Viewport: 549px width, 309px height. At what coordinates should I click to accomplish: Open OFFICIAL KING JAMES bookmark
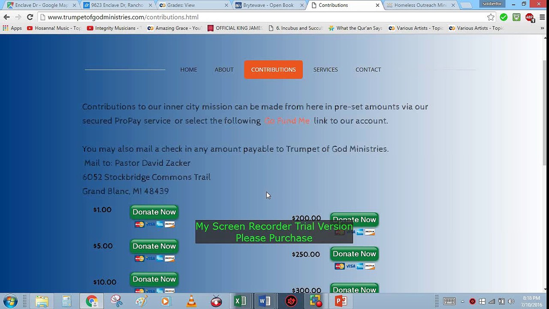pos(235,28)
